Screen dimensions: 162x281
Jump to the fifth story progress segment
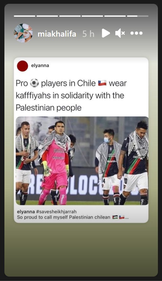[115, 16]
